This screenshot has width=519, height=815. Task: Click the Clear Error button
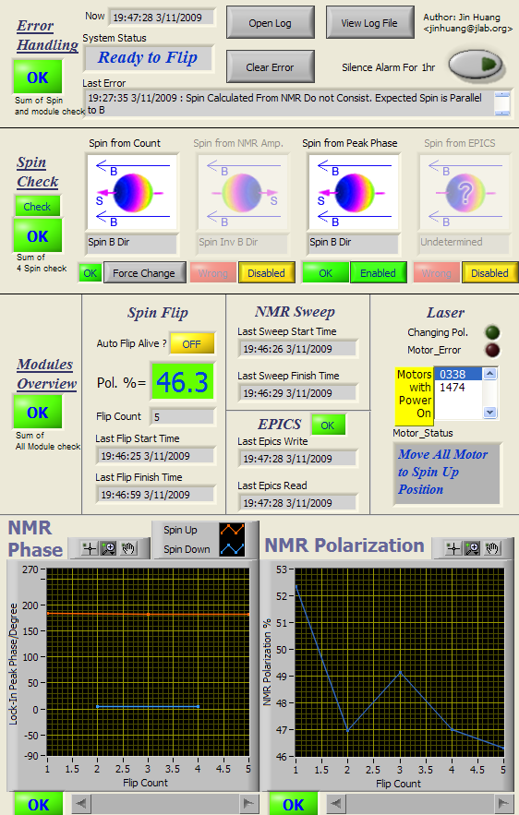coord(270,67)
